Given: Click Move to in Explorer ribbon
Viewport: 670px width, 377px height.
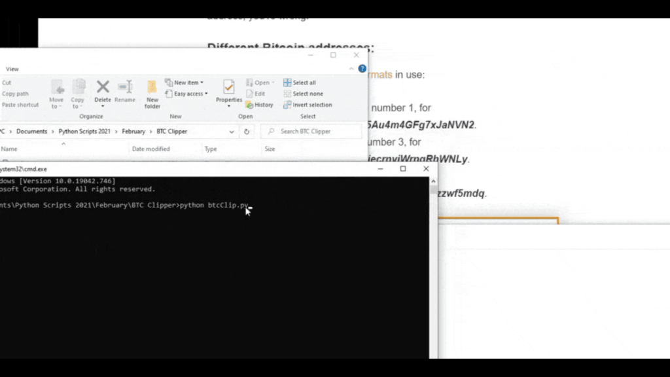Looking at the screenshot, I should [56, 94].
